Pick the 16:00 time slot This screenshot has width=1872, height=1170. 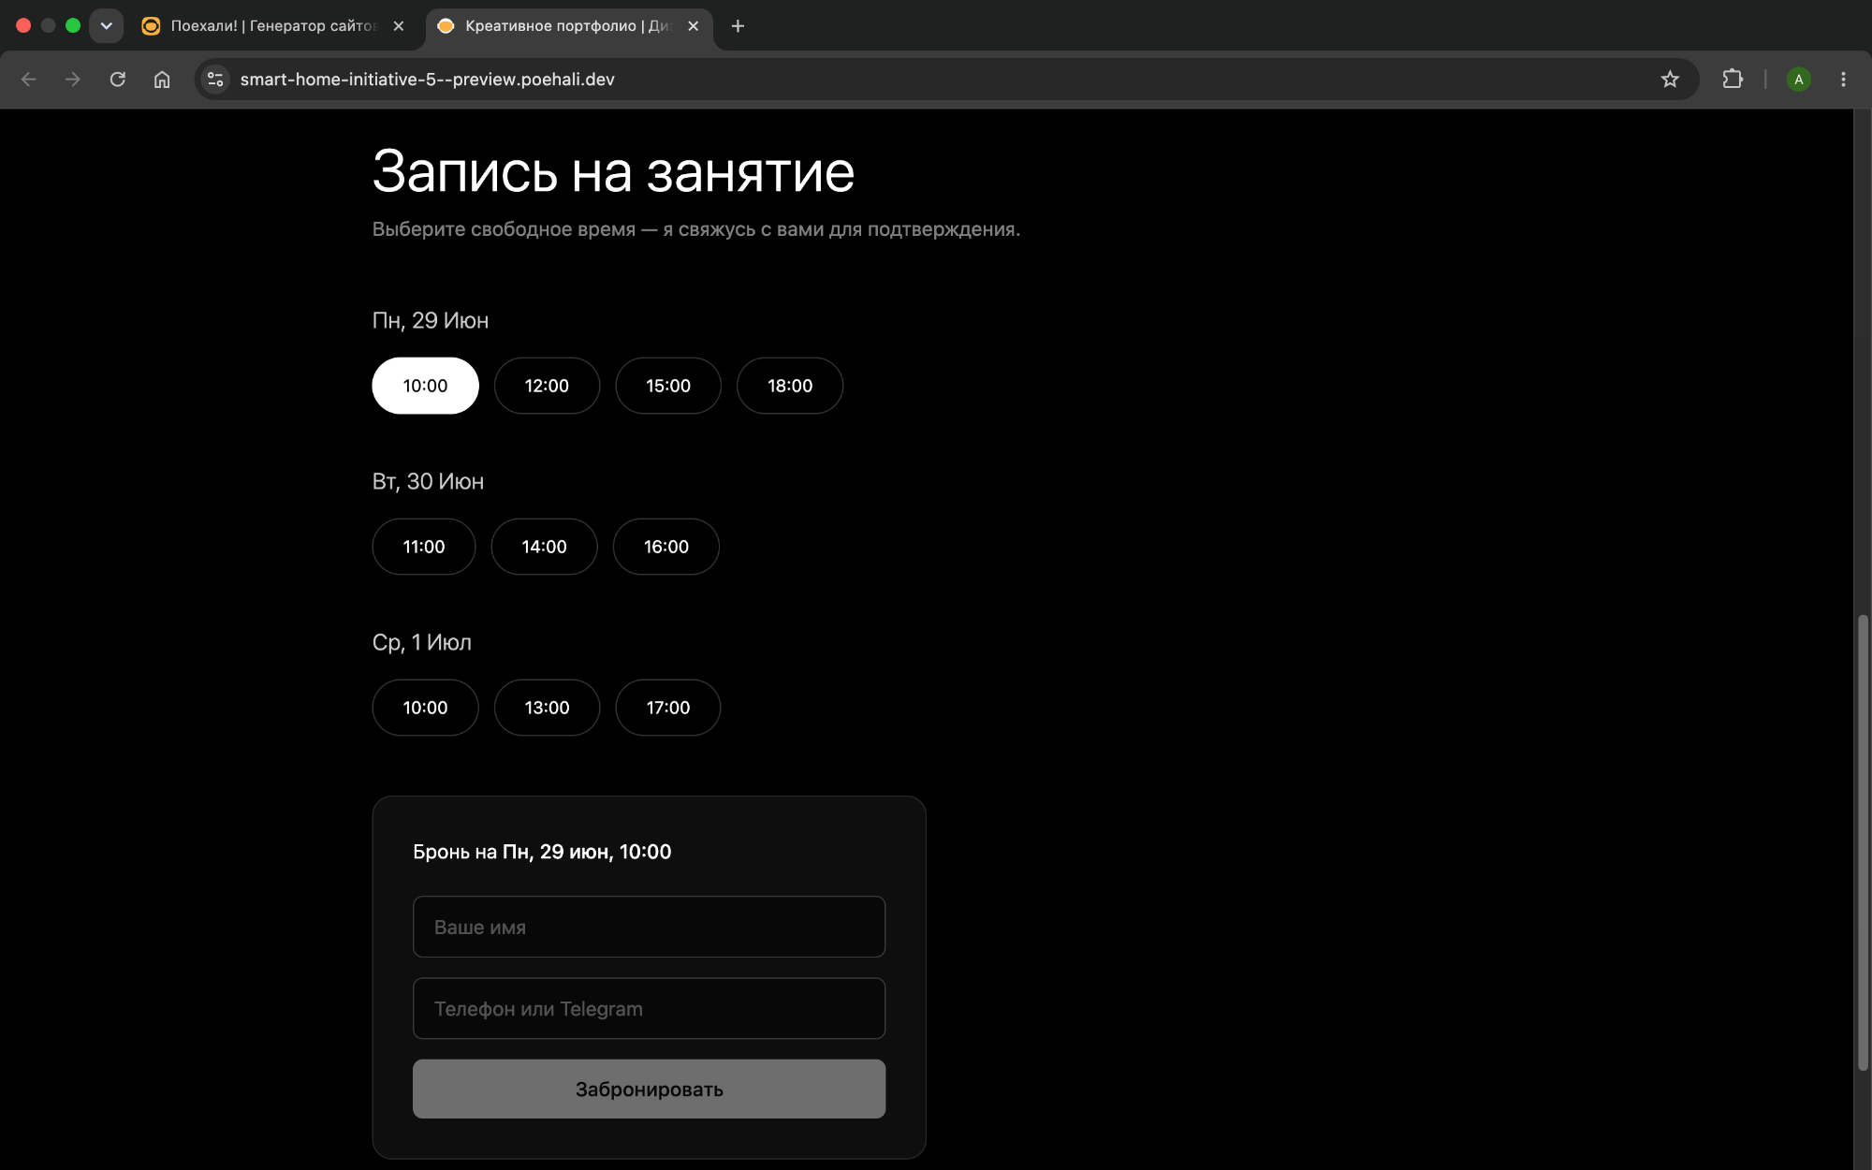click(666, 547)
